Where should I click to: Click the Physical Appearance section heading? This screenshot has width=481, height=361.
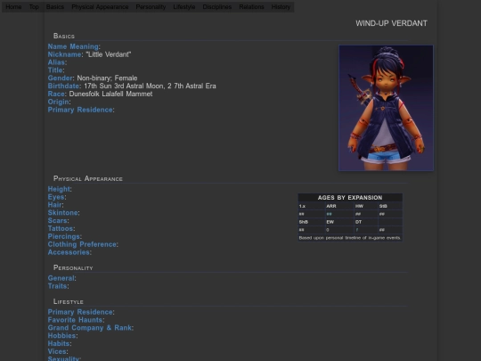pos(87,178)
